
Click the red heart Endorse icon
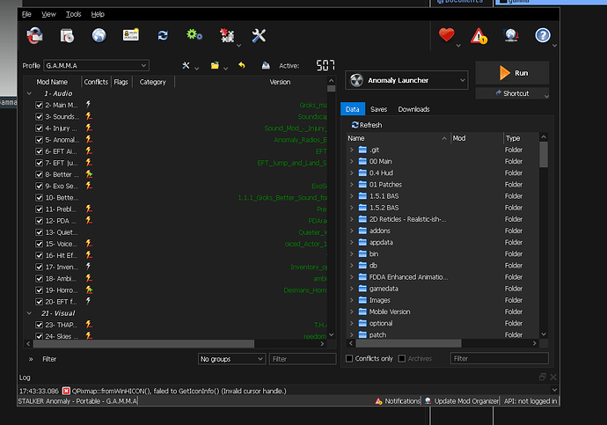(446, 35)
